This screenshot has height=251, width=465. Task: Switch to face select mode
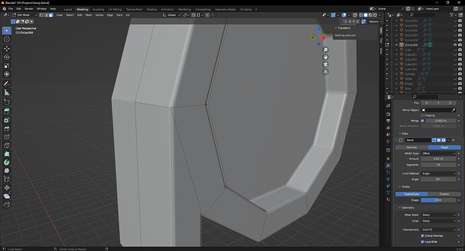coord(51,15)
